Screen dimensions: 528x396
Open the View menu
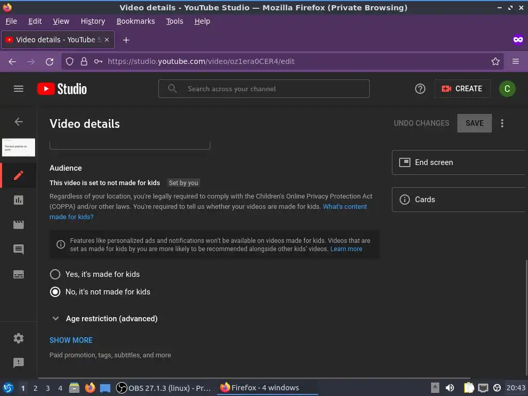61,21
